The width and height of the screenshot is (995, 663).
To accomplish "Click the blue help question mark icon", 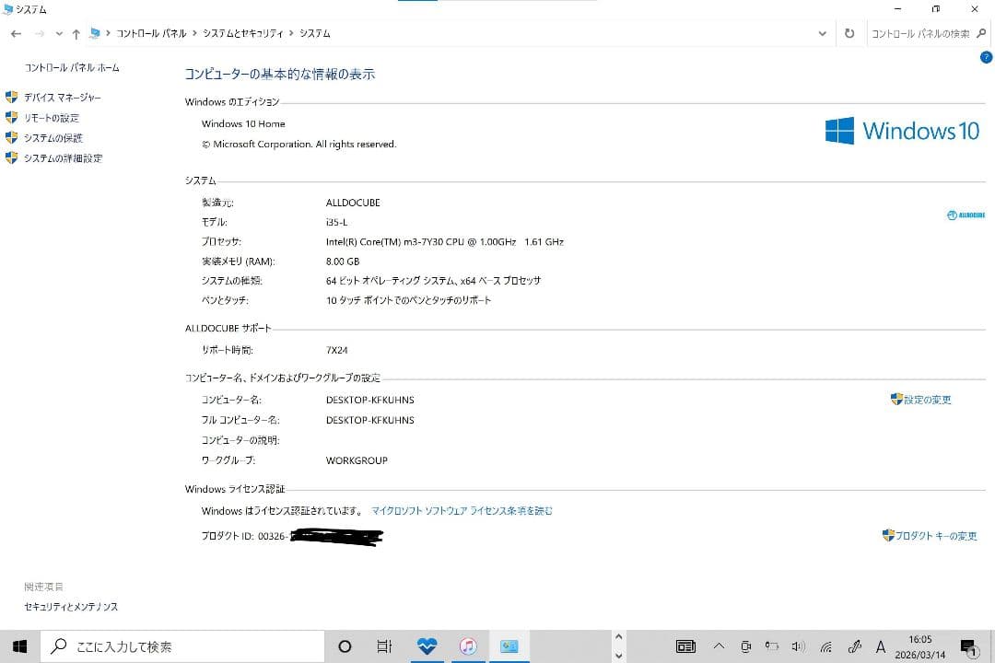I will click(986, 57).
